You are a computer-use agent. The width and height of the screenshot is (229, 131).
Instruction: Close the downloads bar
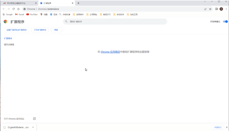(227, 127)
